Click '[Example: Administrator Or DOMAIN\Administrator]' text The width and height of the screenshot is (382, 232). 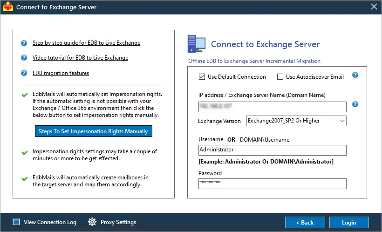(x=266, y=162)
